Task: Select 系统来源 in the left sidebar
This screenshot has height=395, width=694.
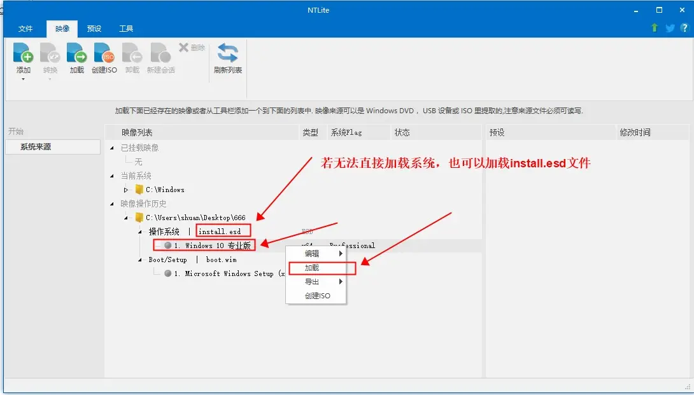Action: tap(53, 147)
